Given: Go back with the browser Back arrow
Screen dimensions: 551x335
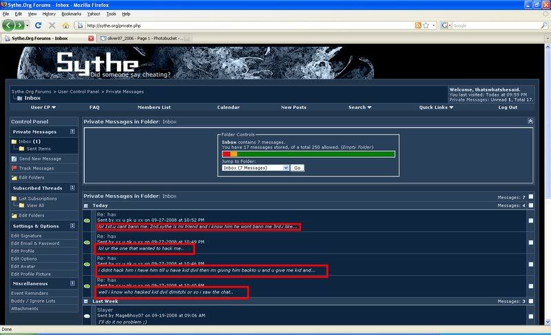Looking at the screenshot, I should 8,26.
